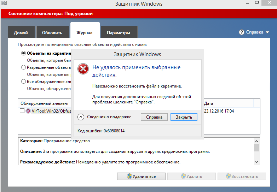Viewport: 277px width, 192px height.
Task: Minimize the Защитник Windows window
Action: tap(247, 3)
